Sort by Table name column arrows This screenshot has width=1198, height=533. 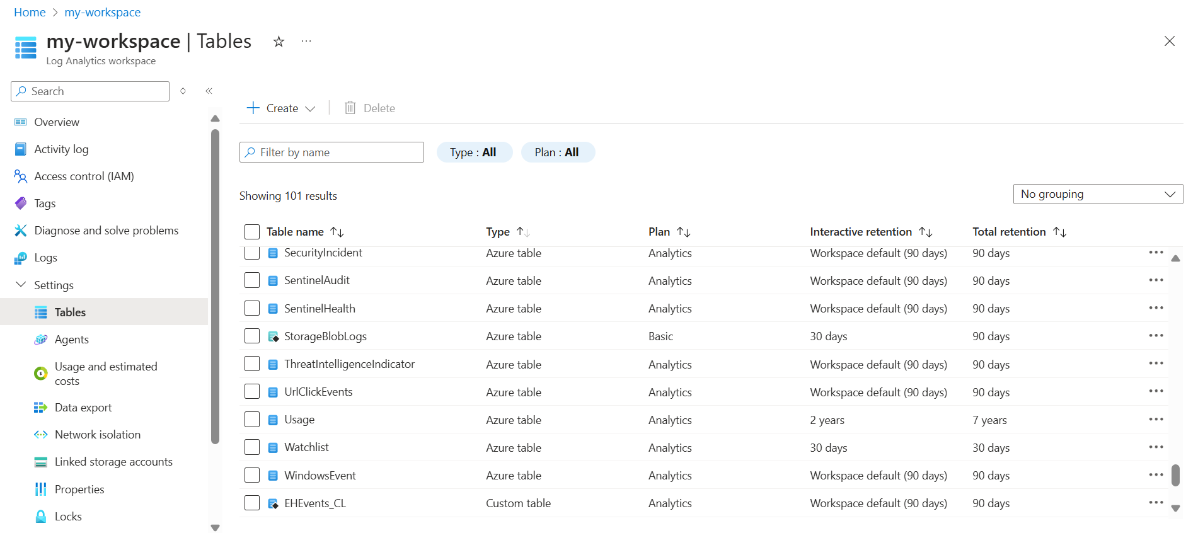tap(337, 232)
